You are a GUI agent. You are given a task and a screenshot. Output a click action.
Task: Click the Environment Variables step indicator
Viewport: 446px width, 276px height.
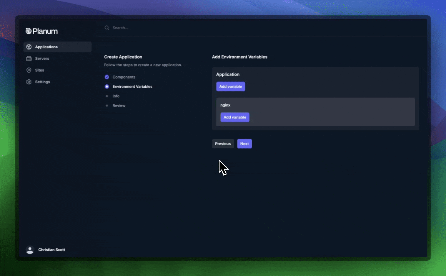point(107,87)
